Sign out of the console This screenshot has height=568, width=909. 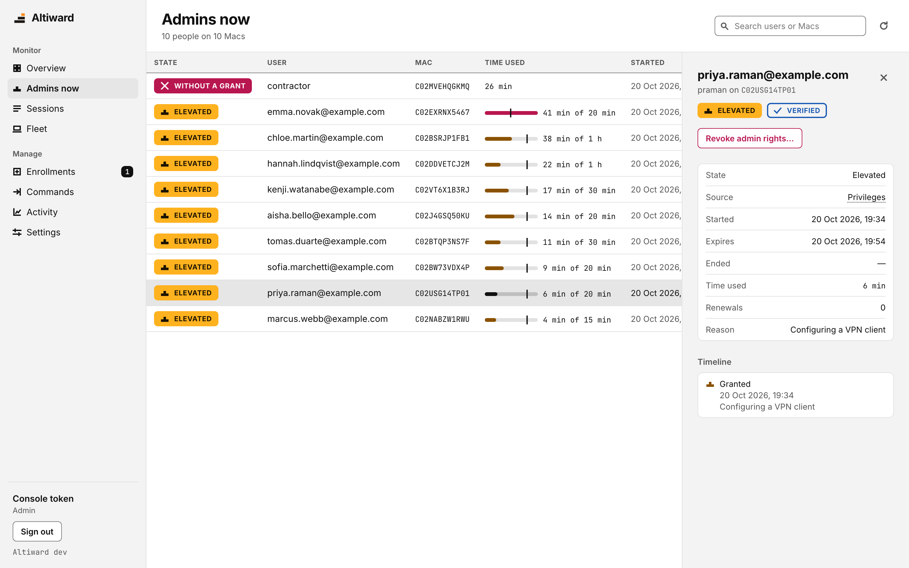click(x=37, y=531)
